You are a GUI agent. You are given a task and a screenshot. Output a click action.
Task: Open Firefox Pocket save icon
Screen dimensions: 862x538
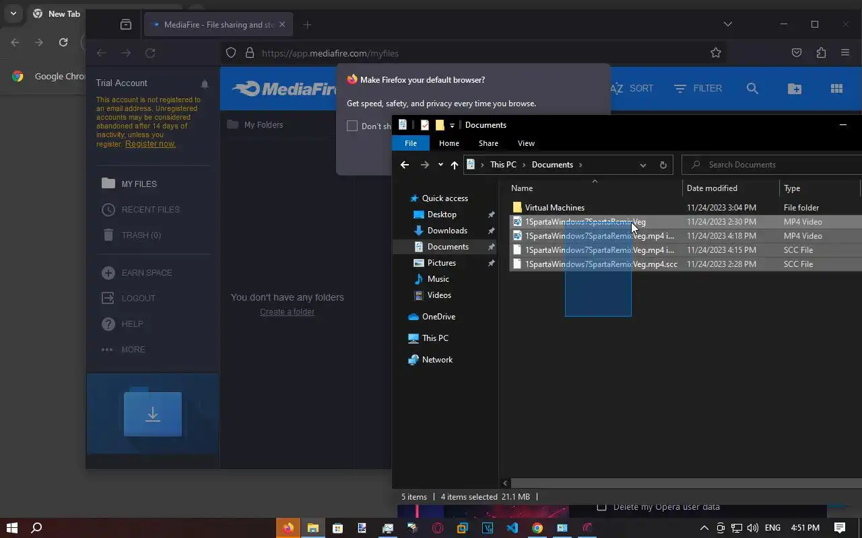tap(797, 53)
